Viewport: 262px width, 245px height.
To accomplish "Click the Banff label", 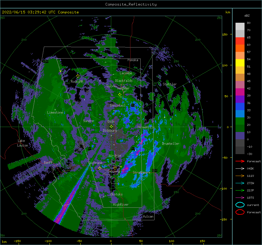I will point(48,162).
